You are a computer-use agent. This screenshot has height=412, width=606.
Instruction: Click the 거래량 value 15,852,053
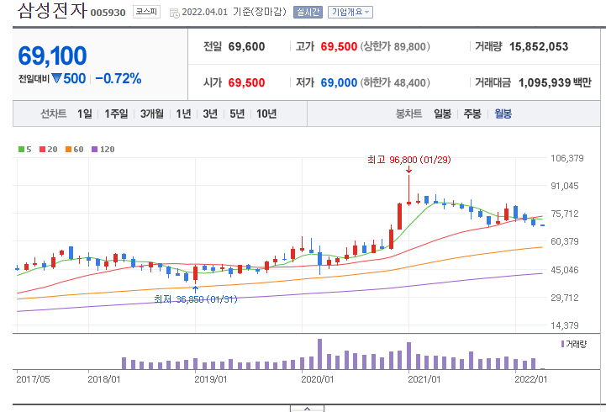pos(539,47)
